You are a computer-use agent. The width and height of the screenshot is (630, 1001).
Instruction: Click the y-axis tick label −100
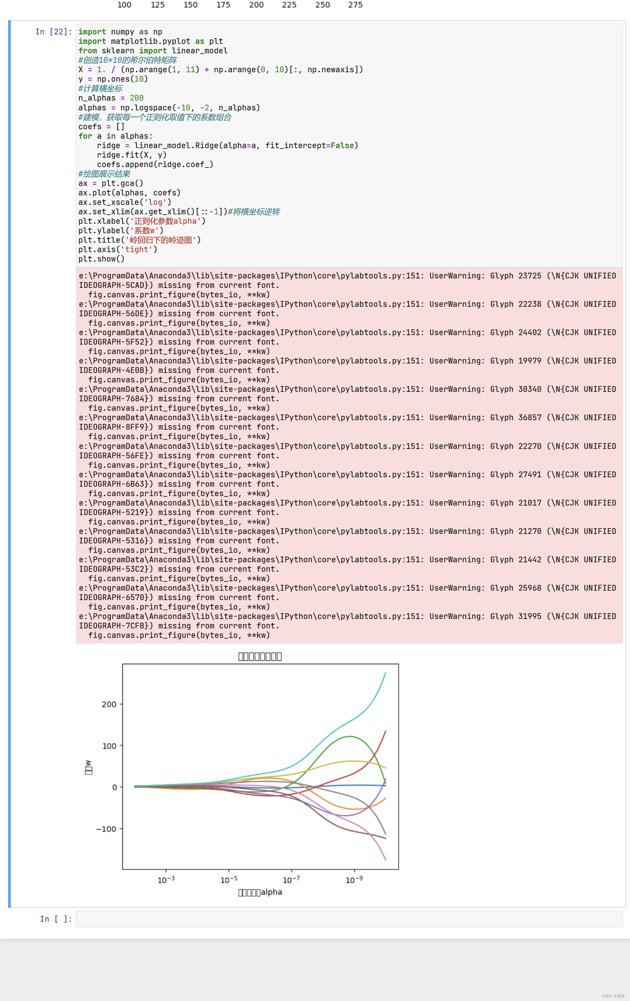[106, 829]
